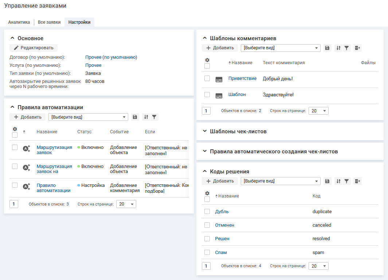
Task: Select the Дубль row checkbox
Action: (x=207, y=211)
